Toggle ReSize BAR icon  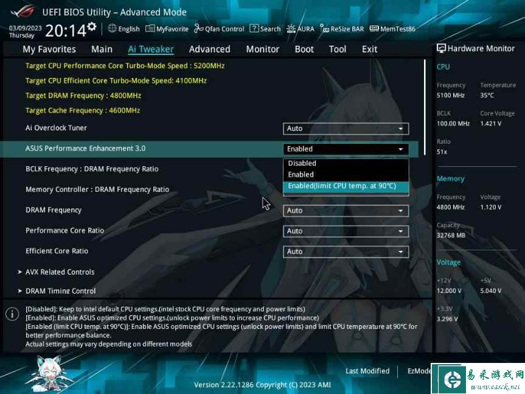coord(324,29)
